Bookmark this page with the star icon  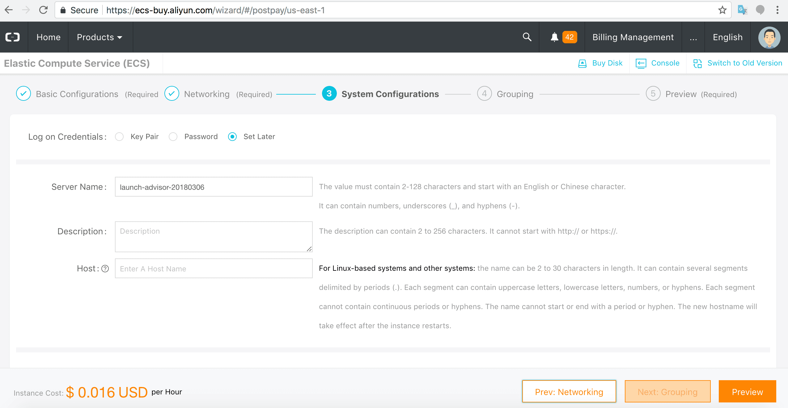[722, 10]
